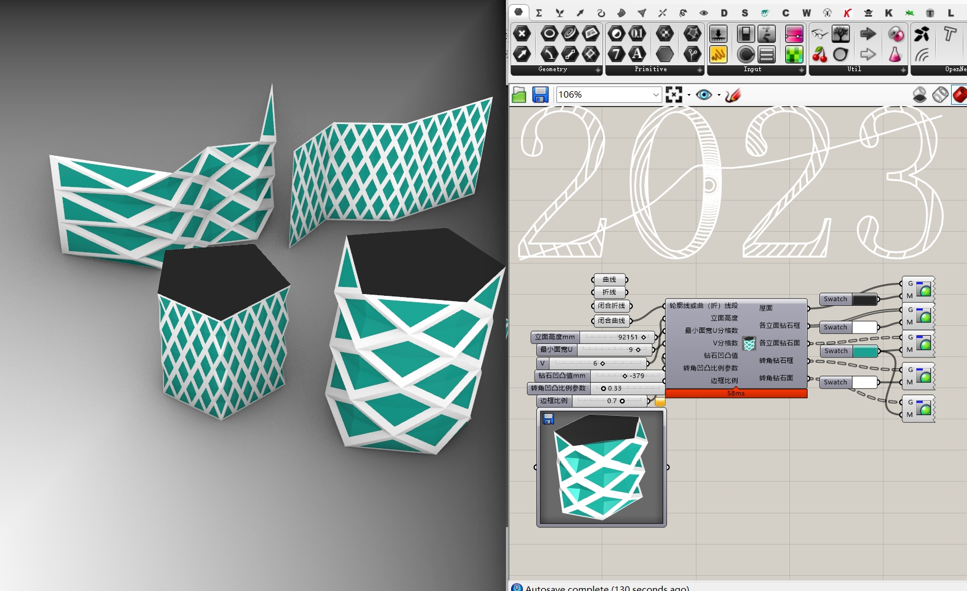Switch to the Params hexagon tab

click(518, 12)
